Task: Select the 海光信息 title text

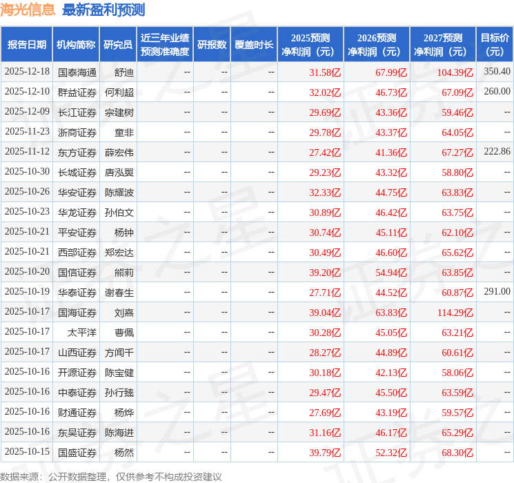Action: click(x=28, y=10)
